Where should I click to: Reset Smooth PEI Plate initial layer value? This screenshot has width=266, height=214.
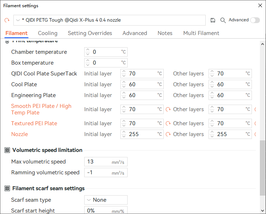click(168, 109)
